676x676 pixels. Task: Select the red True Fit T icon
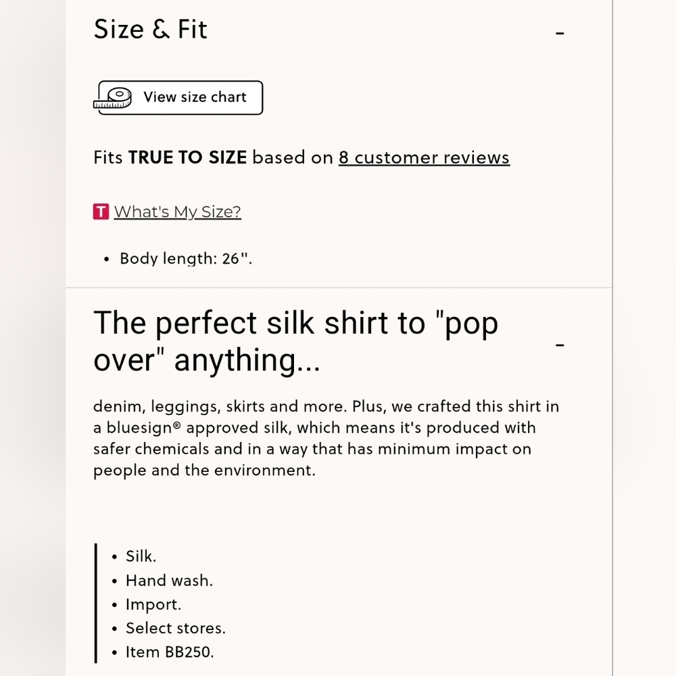click(x=99, y=211)
